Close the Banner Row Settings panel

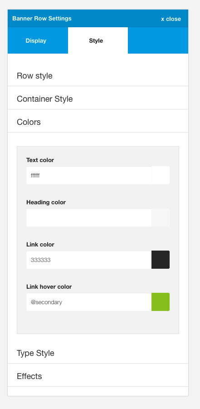coord(171,19)
